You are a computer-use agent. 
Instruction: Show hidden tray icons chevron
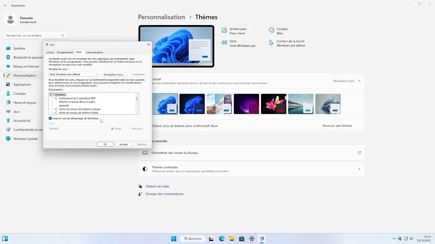(x=394, y=239)
